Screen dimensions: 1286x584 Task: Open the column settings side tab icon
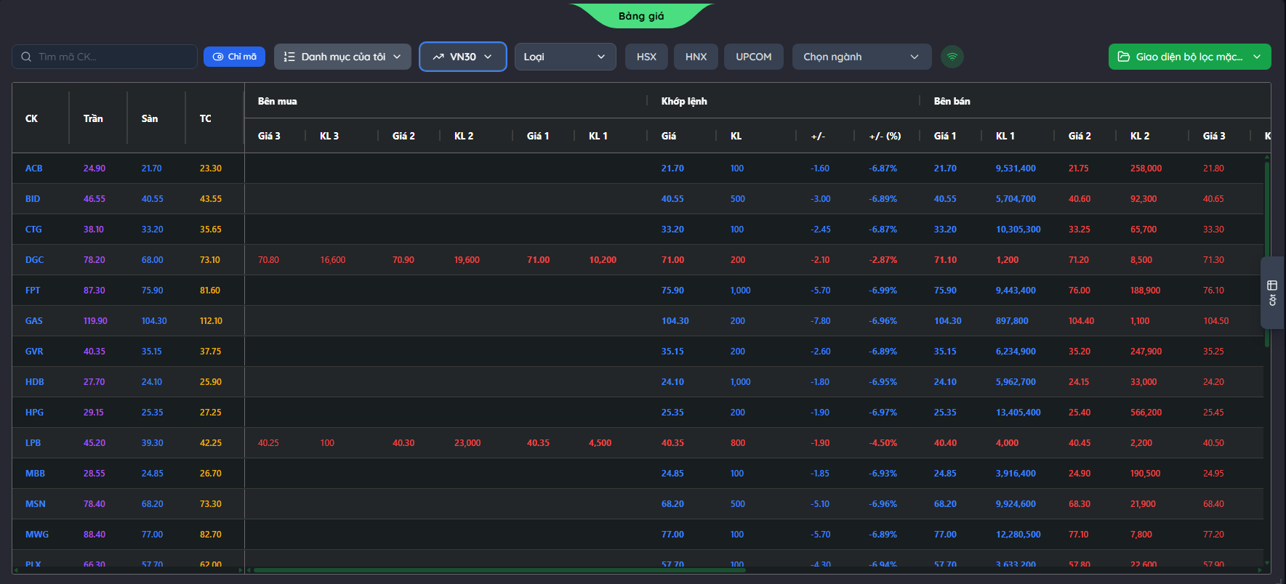tap(1272, 293)
